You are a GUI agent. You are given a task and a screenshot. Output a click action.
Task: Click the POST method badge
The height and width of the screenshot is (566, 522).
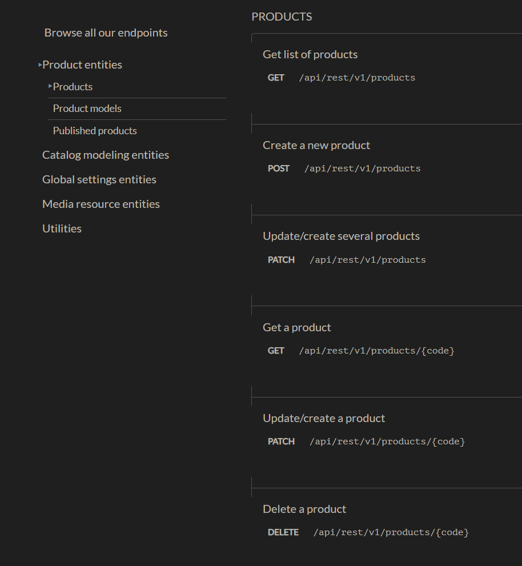pos(278,168)
